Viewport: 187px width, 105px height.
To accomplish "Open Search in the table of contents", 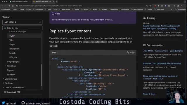I will click(12, 53).
